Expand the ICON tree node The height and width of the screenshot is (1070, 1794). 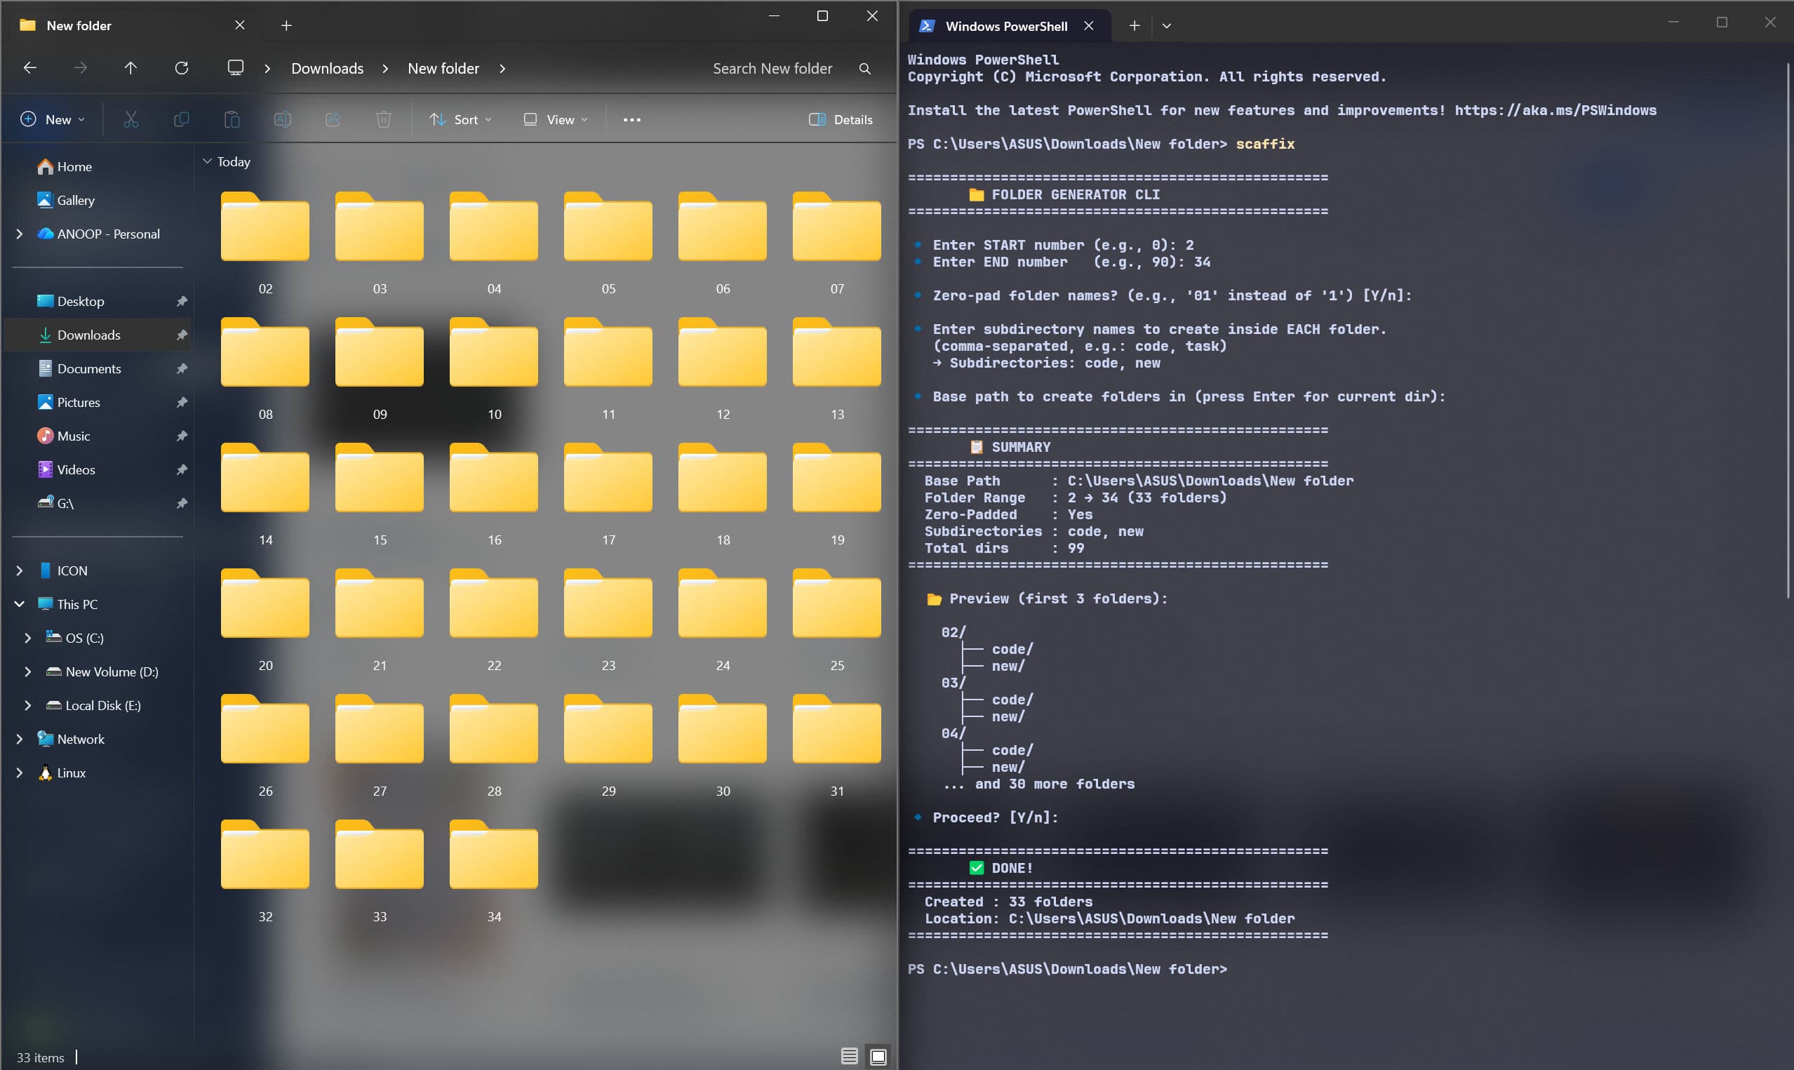pos(20,570)
